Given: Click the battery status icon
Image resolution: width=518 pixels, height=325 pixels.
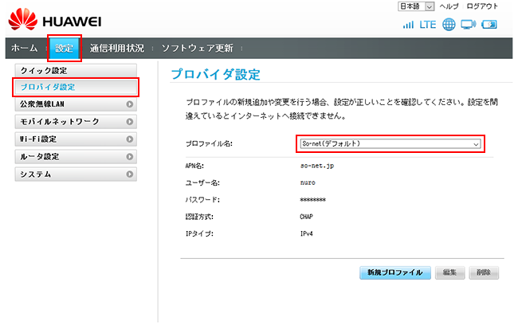Looking at the screenshot, I should pos(489,25).
